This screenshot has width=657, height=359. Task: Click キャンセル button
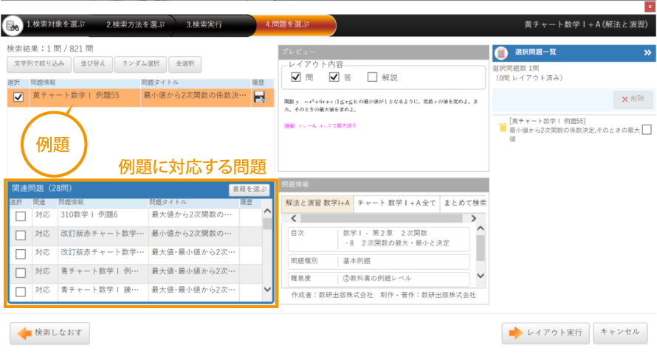pos(620,332)
